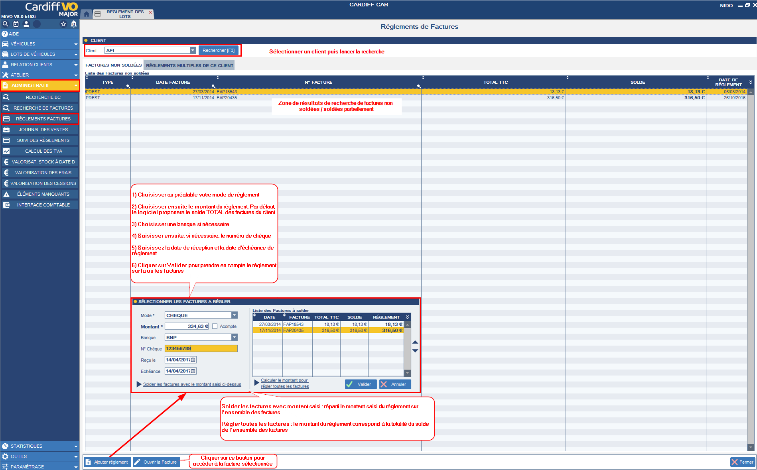Move the selected invoice up with arrow

coord(415,342)
